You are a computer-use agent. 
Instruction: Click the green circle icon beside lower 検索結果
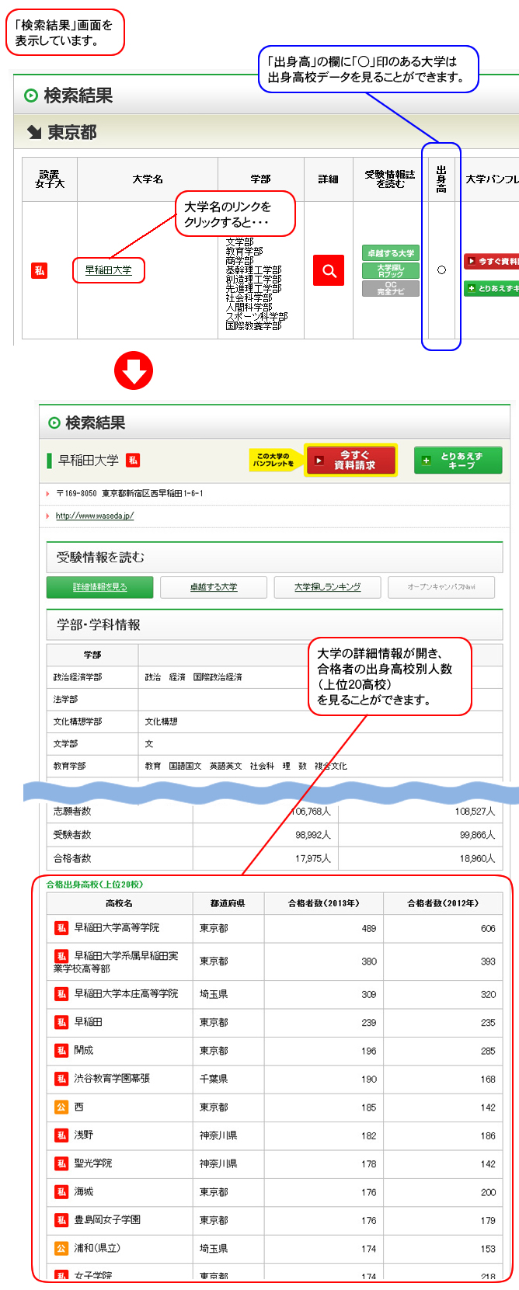click(54, 423)
